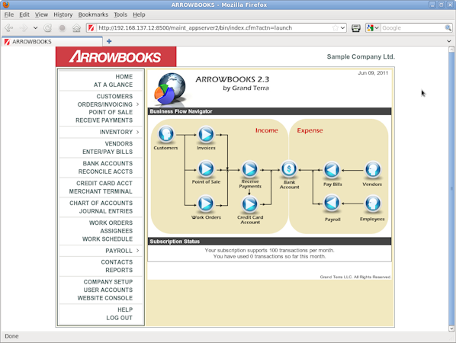Click the vertical scrollbar up arrow
456x343 pixels.
pyautogui.click(x=451, y=50)
